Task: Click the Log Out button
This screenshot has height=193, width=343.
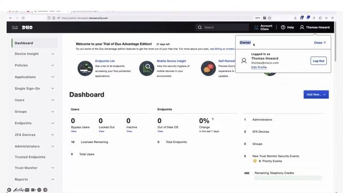Action: 318,61
